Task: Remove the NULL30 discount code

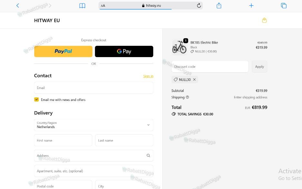Action: (194, 79)
